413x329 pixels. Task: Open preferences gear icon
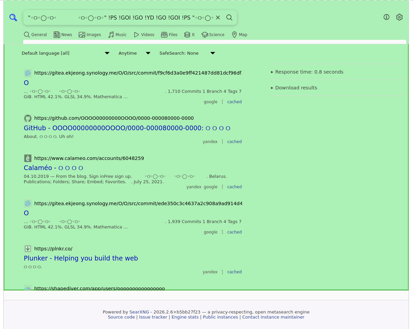point(400,17)
